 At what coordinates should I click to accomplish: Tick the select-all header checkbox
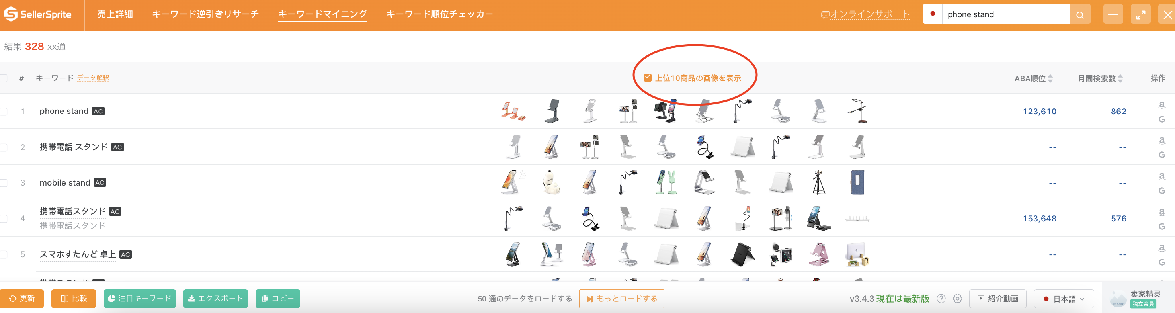3,78
